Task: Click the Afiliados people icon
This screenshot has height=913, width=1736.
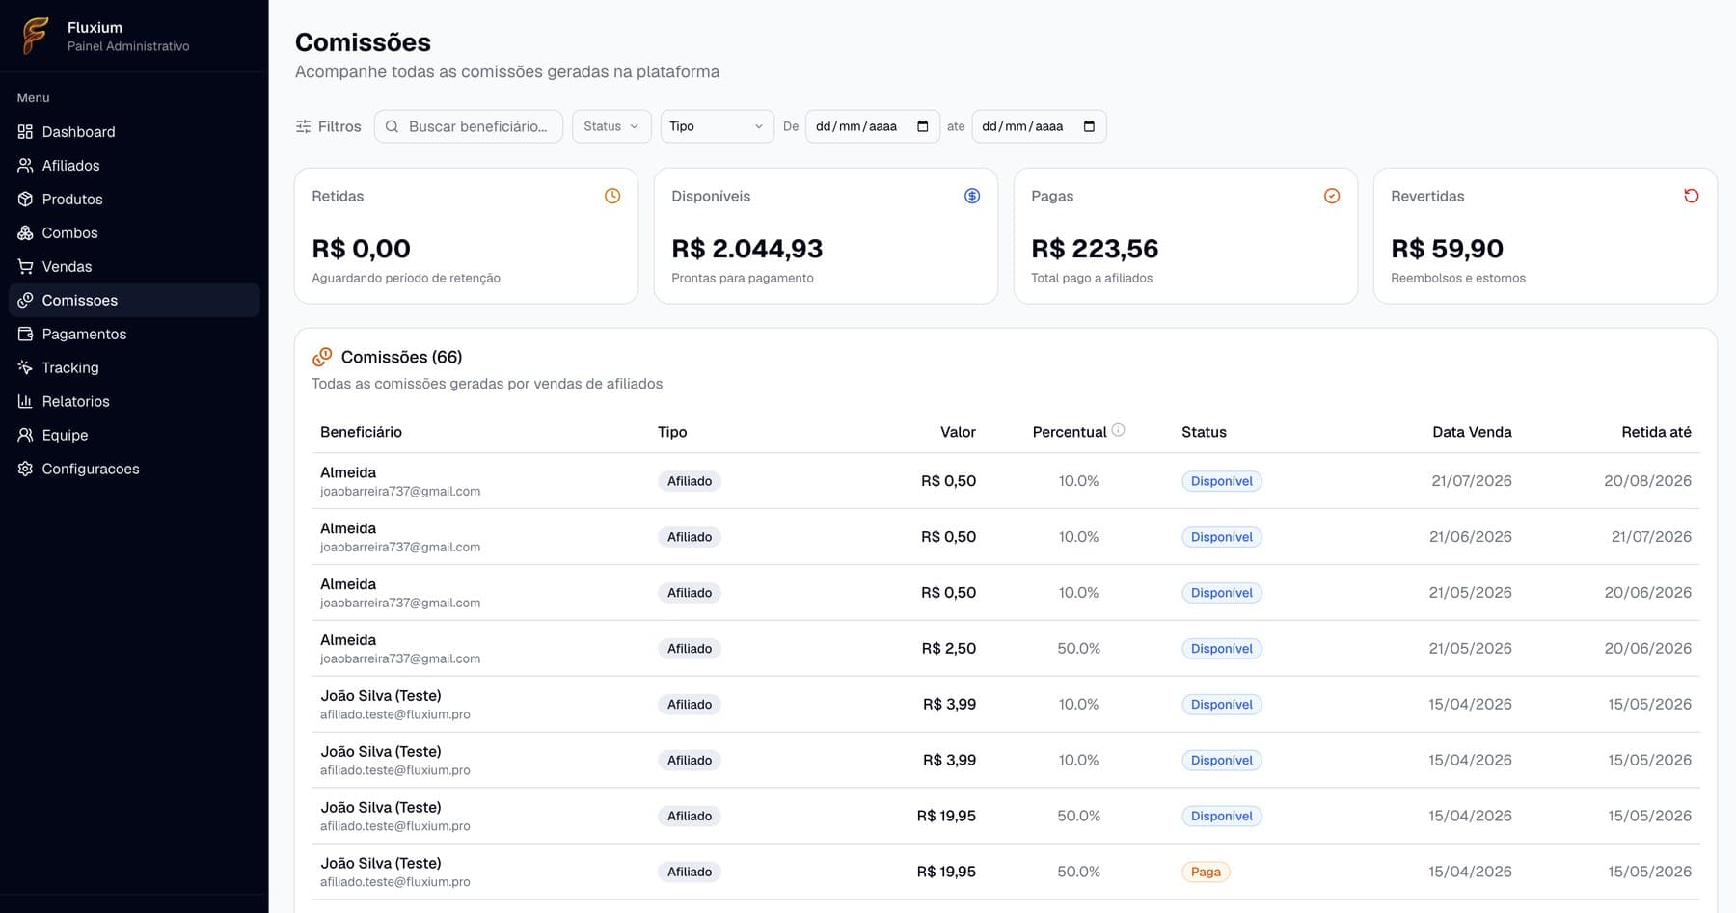Action: (25, 165)
